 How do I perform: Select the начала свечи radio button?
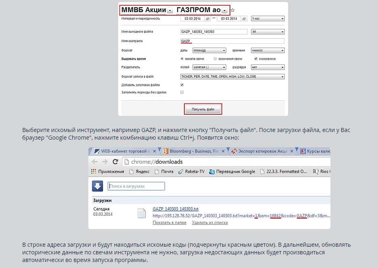click(182, 59)
